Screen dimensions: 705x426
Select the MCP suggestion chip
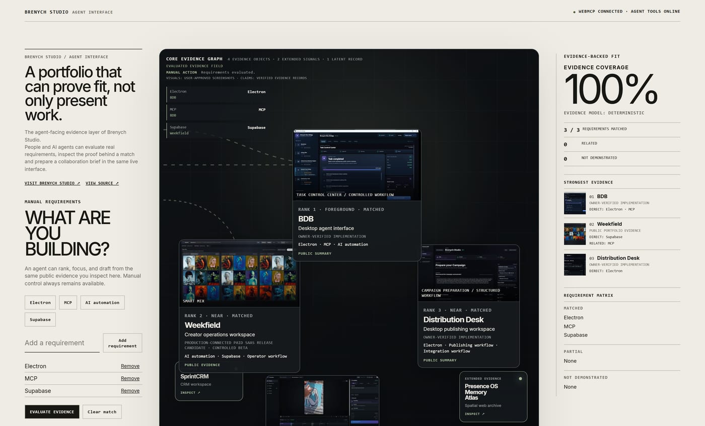point(68,302)
